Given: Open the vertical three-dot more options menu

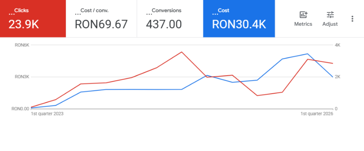Looking at the screenshot, I should [352, 19].
